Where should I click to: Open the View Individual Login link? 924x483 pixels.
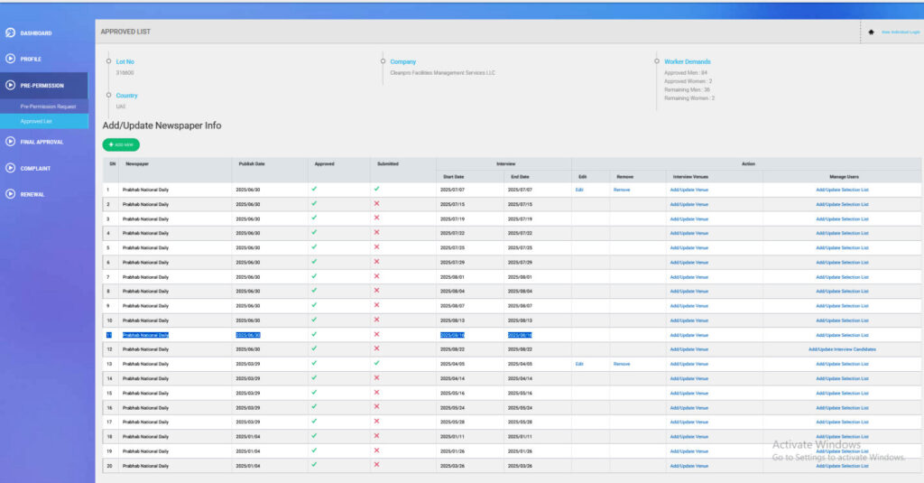click(x=901, y=32)
